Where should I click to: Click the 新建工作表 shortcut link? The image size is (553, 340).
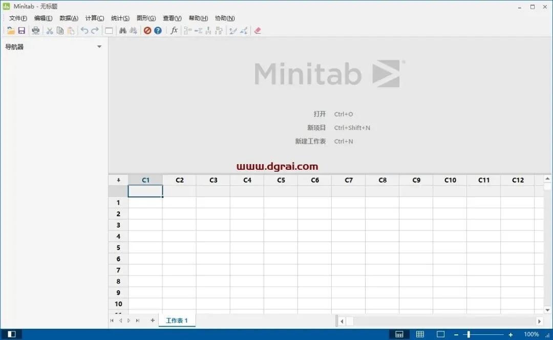click(x=310, y=141)
